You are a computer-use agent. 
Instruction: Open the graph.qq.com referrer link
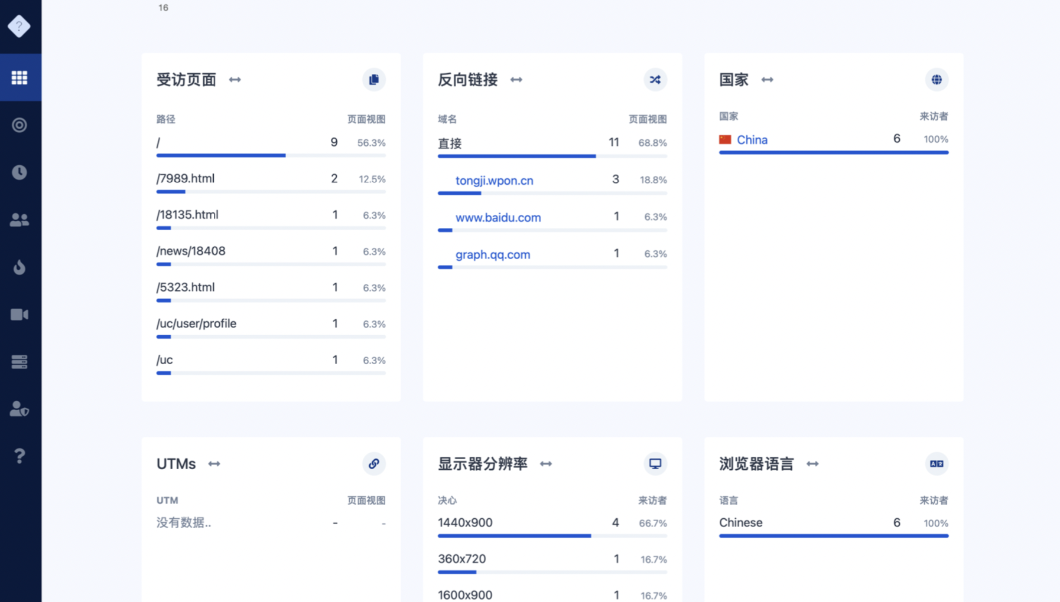pyautogui.click(x=493, y=255)
